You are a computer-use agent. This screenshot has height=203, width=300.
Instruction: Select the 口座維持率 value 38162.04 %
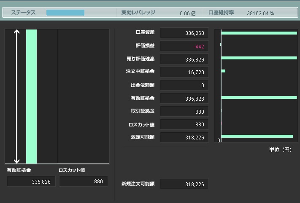pyautogui.click(x=260, y=13)
